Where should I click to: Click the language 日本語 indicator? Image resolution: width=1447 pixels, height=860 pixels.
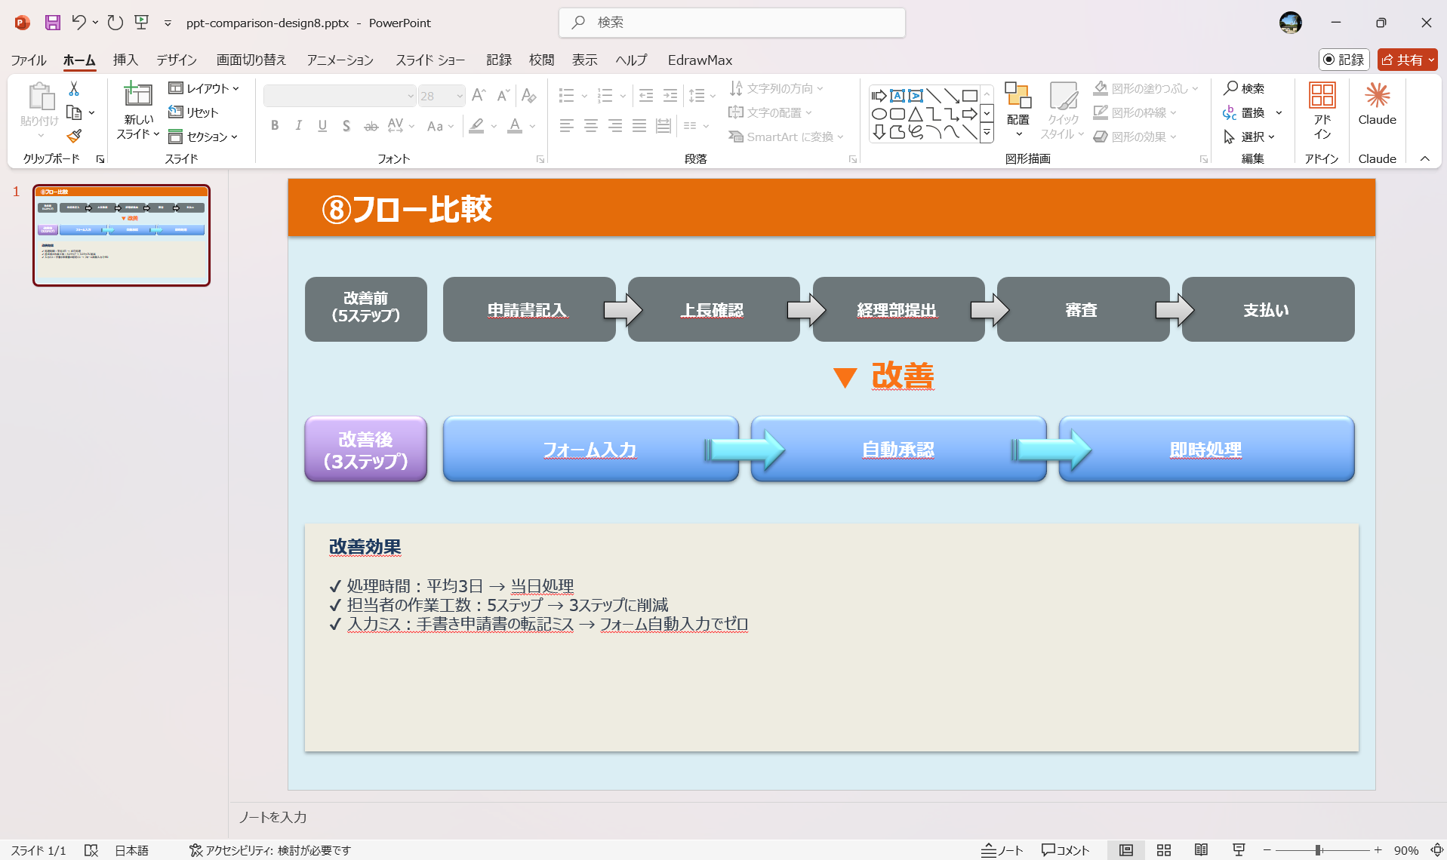(x=131, y=850)
